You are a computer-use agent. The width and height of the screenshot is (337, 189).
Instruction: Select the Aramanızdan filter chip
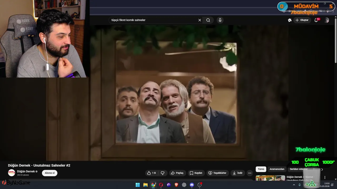tap(277, 169)
